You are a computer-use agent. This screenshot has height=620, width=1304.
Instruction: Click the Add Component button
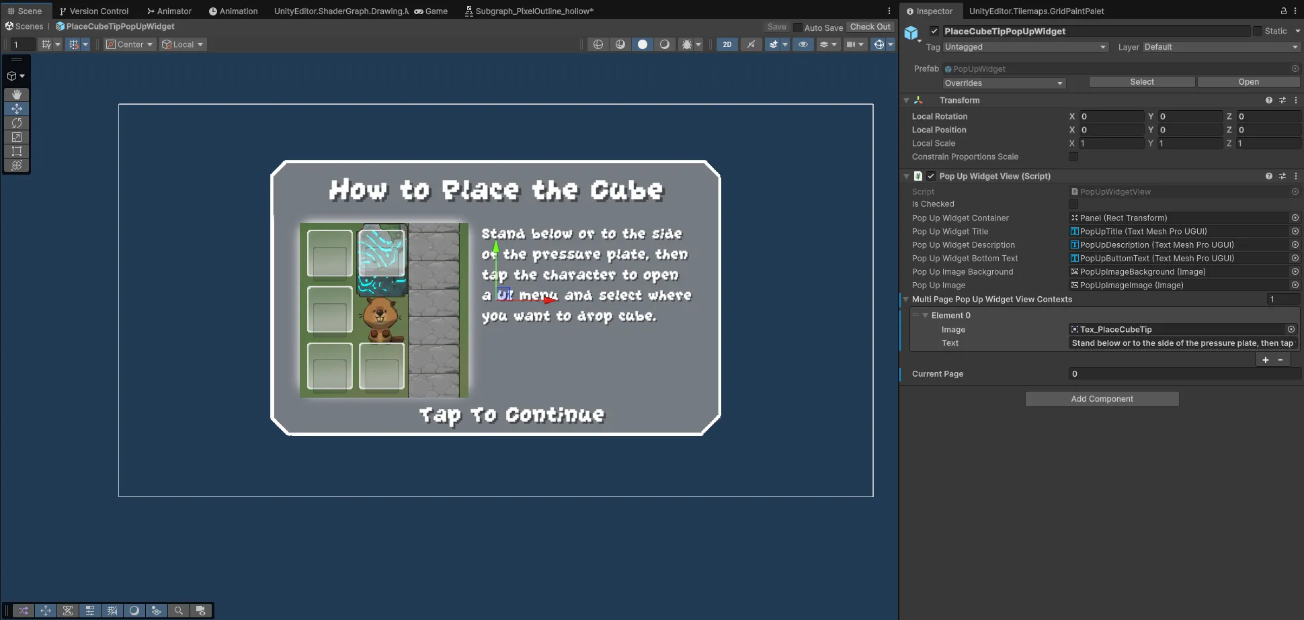(x=1101, y=398)
